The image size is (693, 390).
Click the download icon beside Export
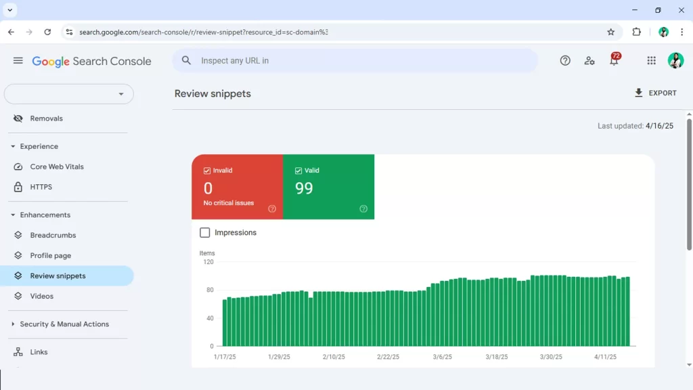coord(639,93)
